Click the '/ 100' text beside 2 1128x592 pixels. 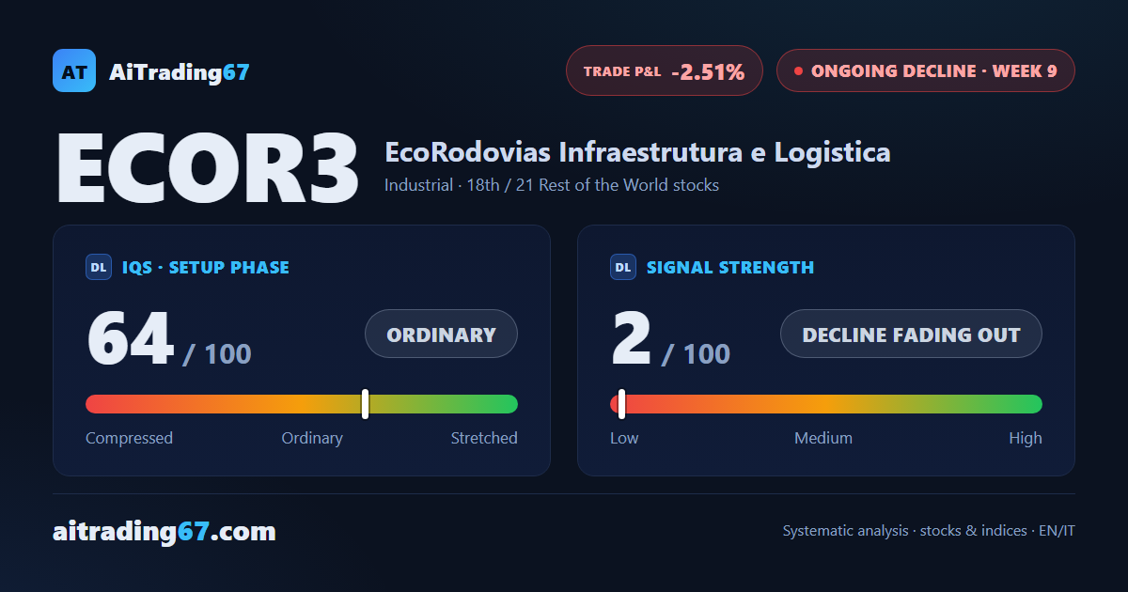click(696, 354)
